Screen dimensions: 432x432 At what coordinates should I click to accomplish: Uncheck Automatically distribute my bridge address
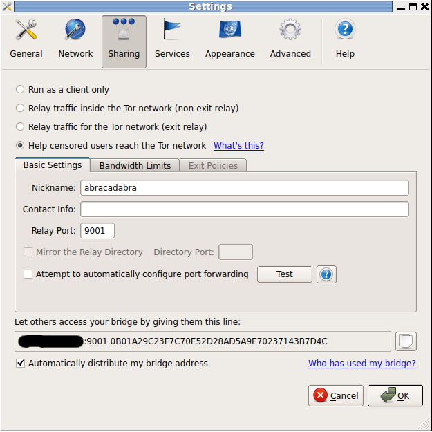coord(21,364)
